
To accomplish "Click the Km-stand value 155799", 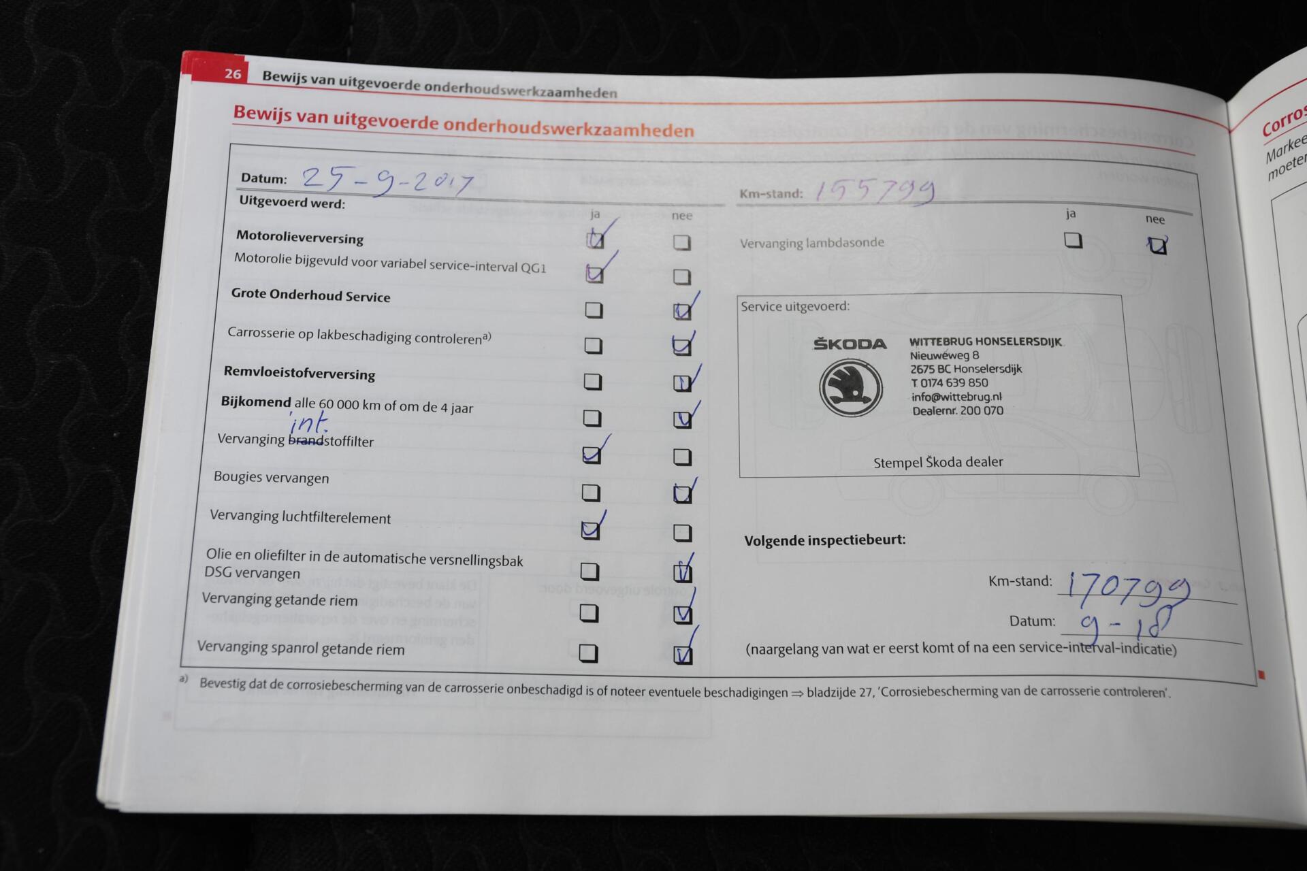I will 875,192.
